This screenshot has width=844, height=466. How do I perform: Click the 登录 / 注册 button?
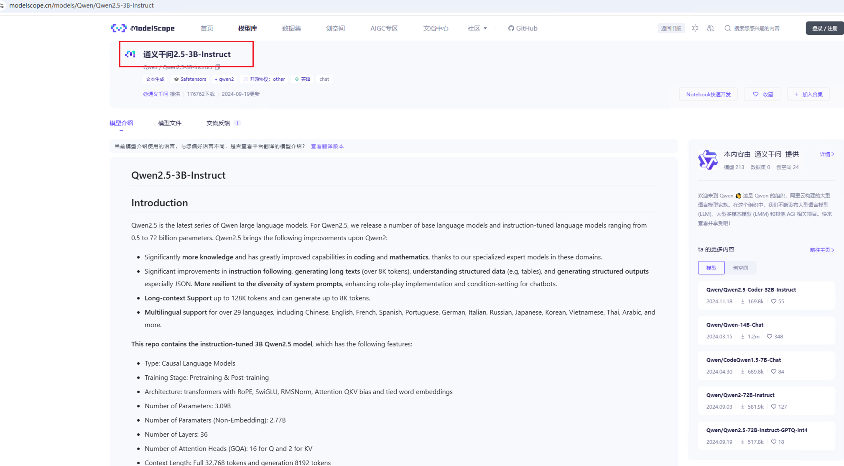824,28
